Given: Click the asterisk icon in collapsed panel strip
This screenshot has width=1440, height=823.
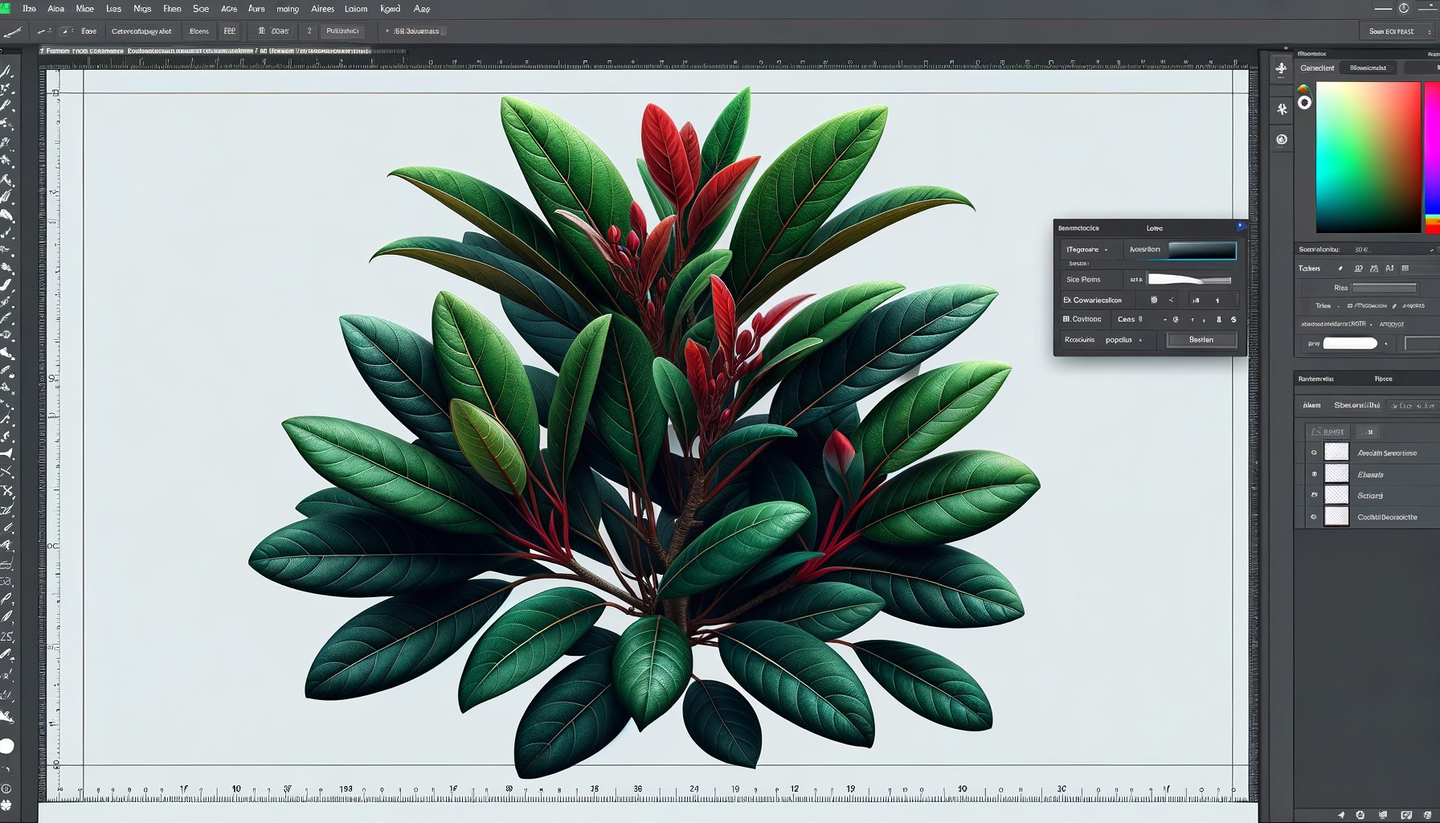Looking at the screenshot, I should coord(1282,109).
